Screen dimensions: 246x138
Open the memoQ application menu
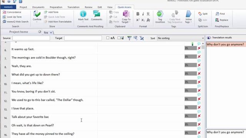click(8, 7)
